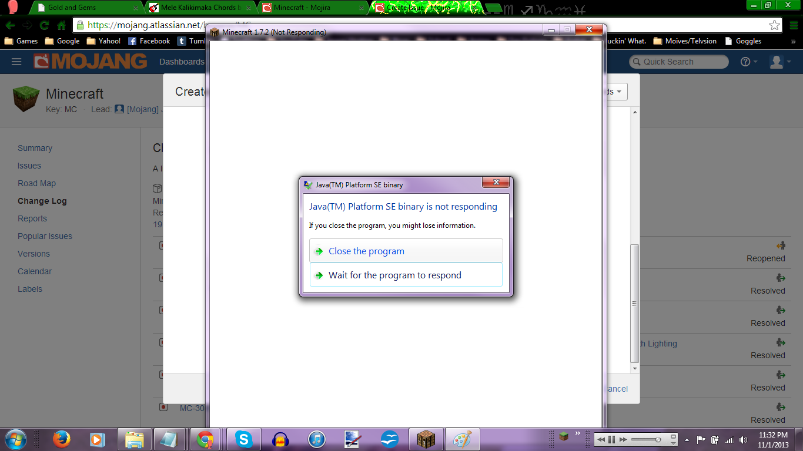
Task: Open Skype from the taskbar
Action: [x=243, y=439]
